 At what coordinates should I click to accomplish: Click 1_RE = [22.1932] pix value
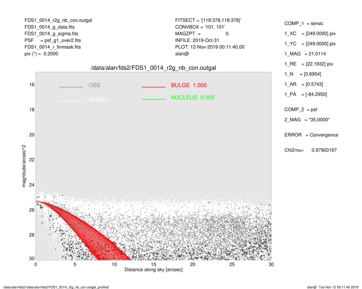309,64
